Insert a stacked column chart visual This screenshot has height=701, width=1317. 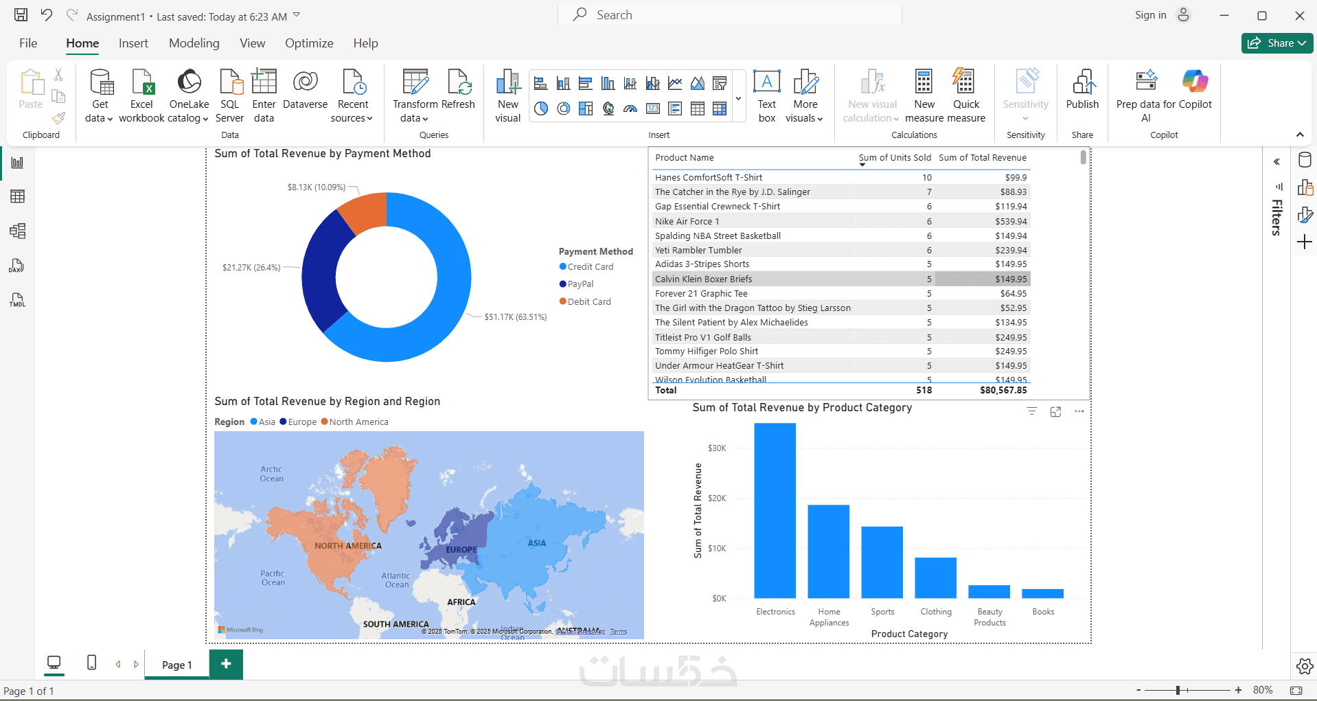click(563, 84)
